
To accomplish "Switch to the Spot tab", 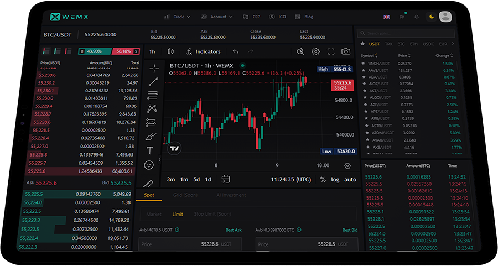I will coord(149,195).
